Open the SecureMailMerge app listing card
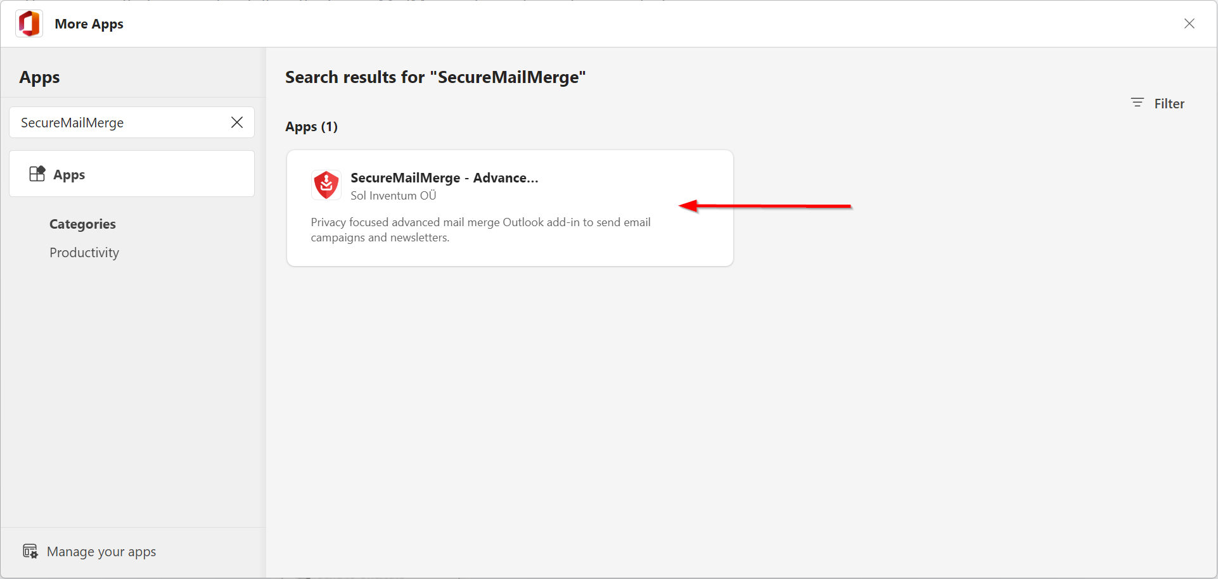Viewport: 1218px width, 579px height. (509, 208)
